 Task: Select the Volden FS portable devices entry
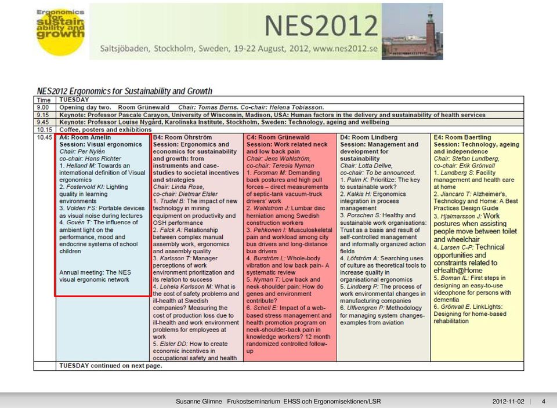point(102,212)
